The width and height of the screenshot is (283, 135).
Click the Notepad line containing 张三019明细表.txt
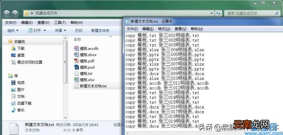162,122
